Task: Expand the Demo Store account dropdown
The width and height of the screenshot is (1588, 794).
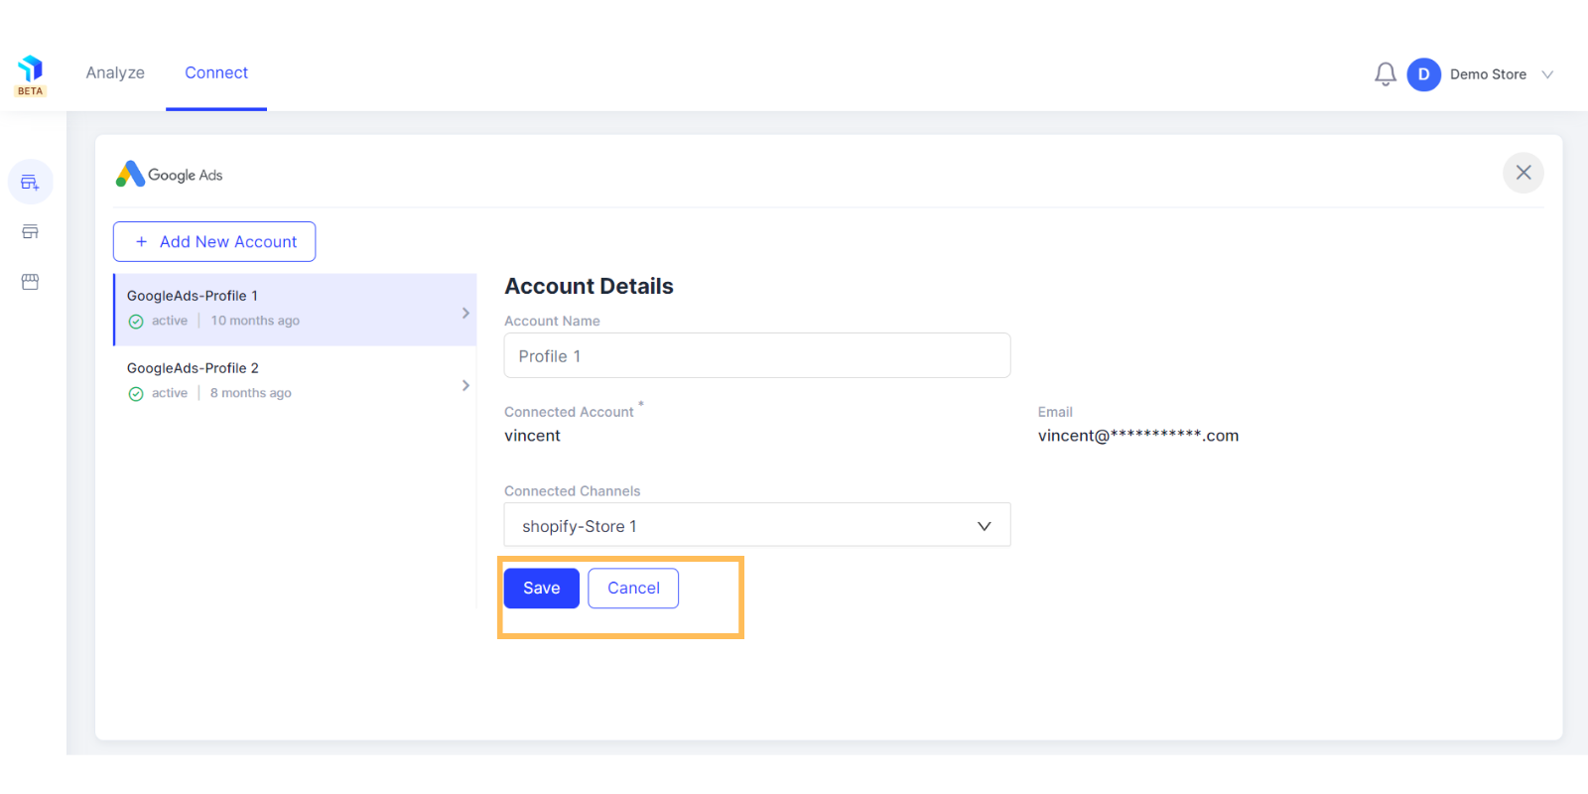Action: pyautogui.click(x=1547, y=74)
